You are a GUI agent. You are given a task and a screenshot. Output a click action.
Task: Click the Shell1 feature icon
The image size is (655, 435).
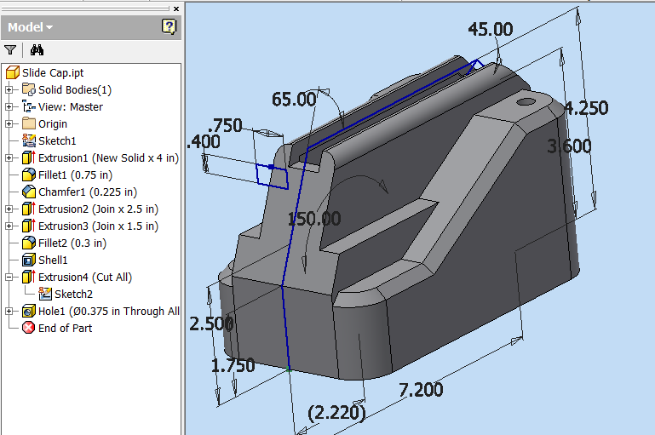(x=29, y=260)
